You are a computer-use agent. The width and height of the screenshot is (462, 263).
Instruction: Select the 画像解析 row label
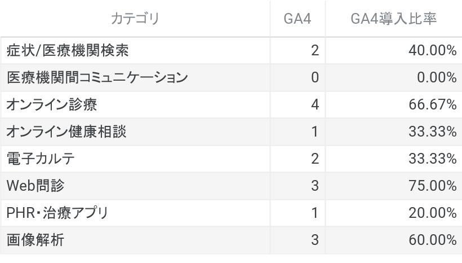click(35, 240)
